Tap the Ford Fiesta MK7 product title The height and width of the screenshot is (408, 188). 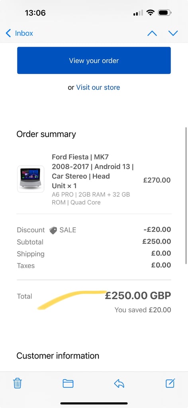pyautogui.click(x=93, y=171)
